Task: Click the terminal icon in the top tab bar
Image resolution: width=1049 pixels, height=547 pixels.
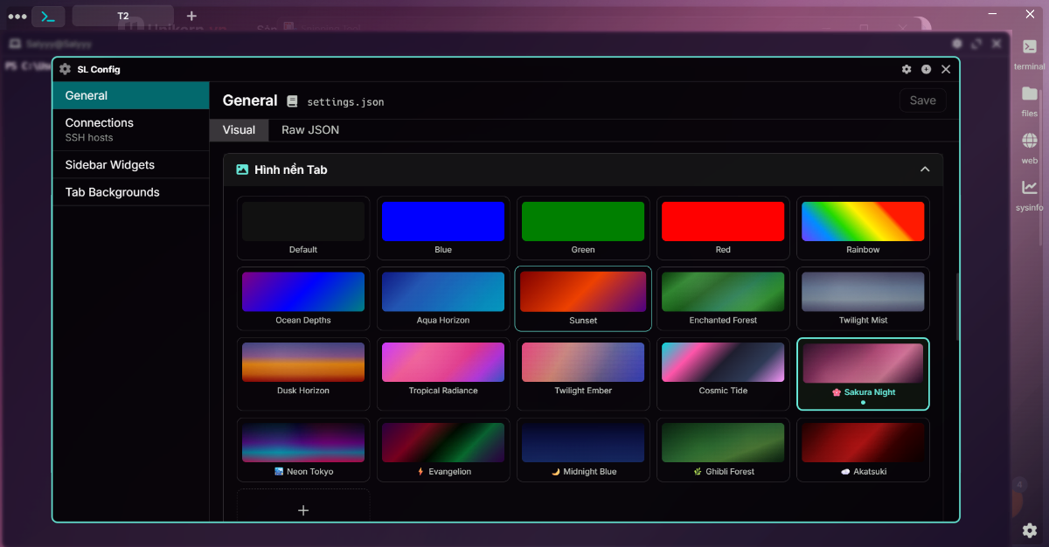Action: click(48, 16)
